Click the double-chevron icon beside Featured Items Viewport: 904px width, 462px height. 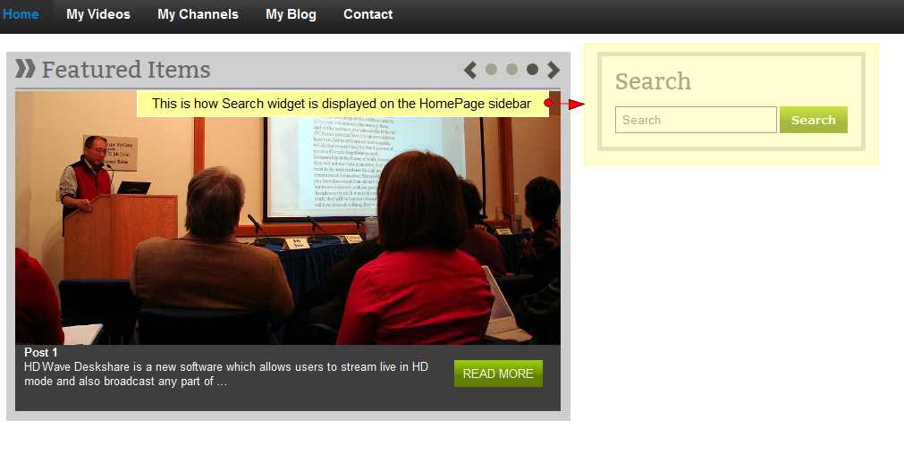pyautogui.click(x=25, y=69)
